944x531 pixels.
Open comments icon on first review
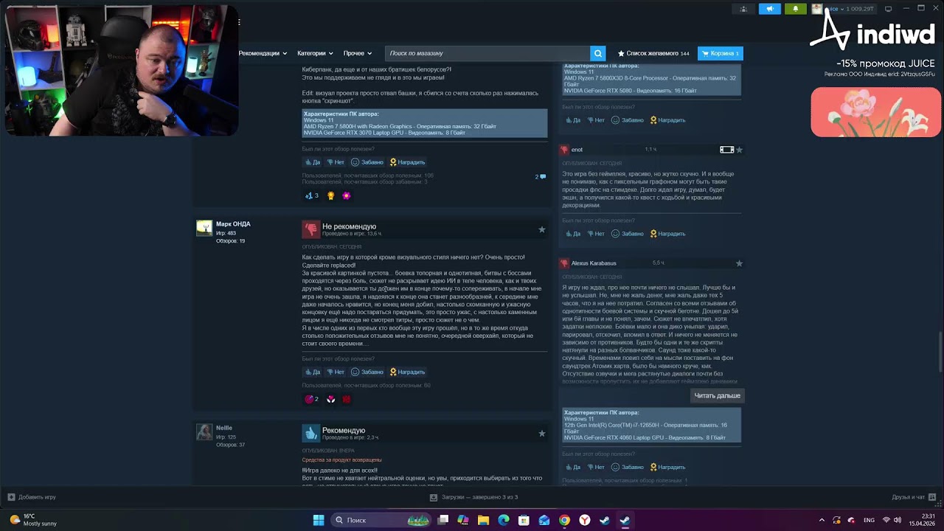point(541,176)
